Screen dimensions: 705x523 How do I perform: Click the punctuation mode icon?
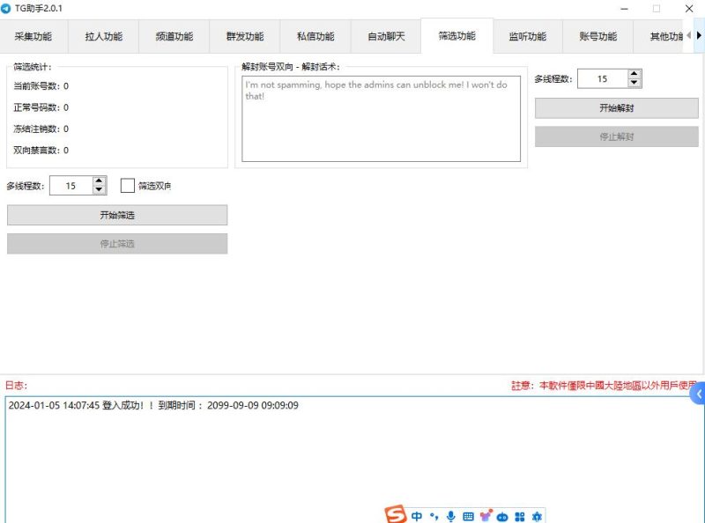pos(434,516)
